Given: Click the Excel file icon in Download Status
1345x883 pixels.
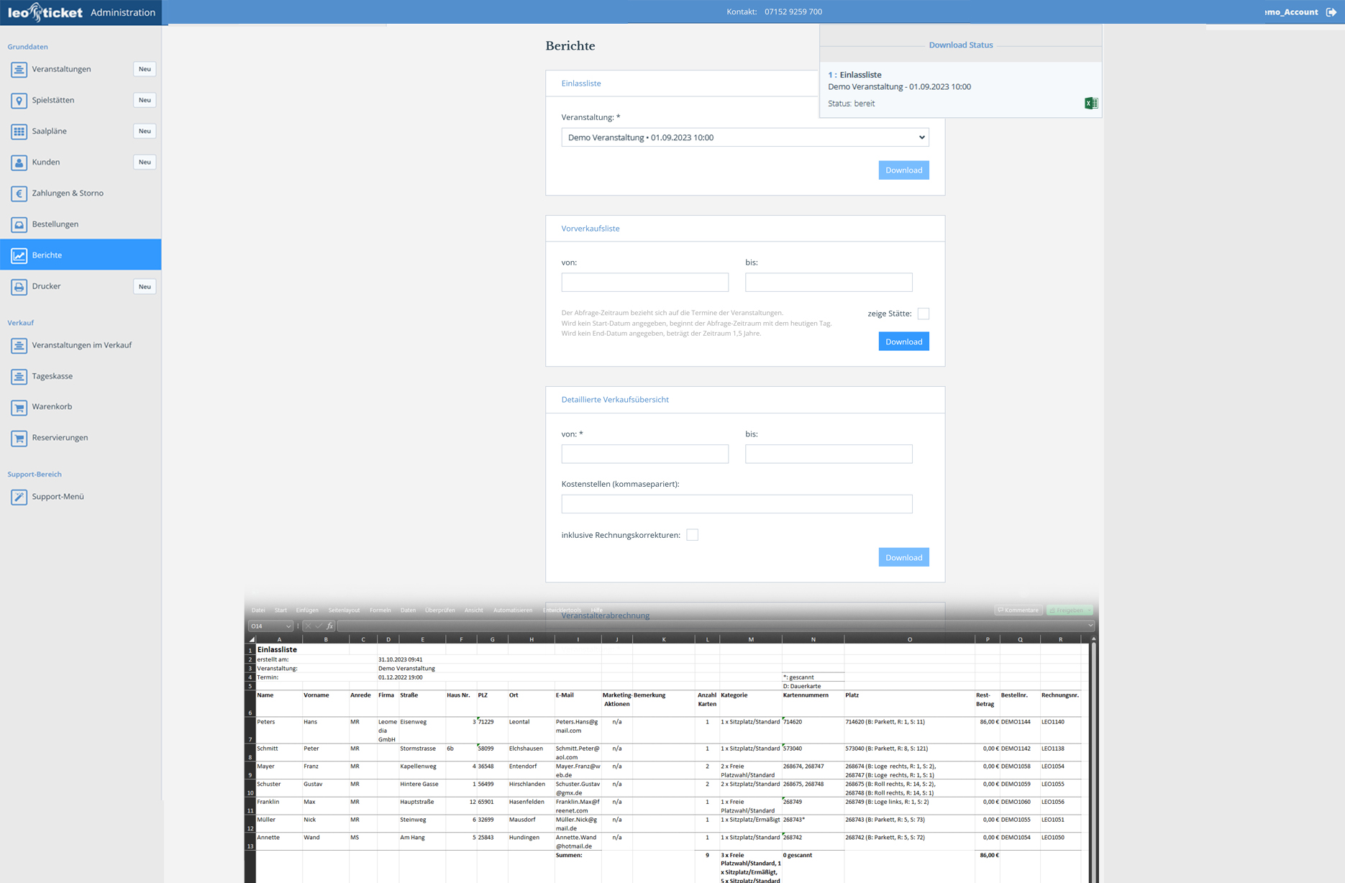Looking at the screenshot, I should 1090,104.
